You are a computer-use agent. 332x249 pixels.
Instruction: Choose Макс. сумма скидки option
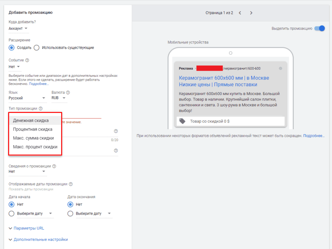[x=35, y=138]
